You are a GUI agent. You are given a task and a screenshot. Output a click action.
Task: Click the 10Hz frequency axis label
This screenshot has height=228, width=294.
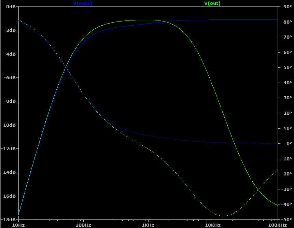18,225
